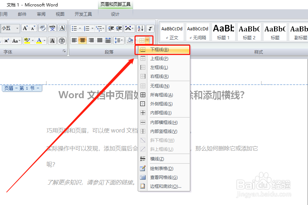Select 内部竖框线(V) menu item
Screen dimensions: 308x205
click(x=164, y=131)
